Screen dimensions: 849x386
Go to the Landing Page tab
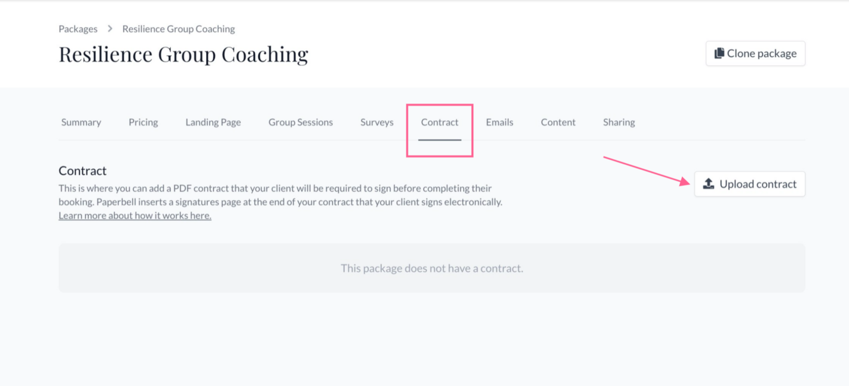point(213,122)
